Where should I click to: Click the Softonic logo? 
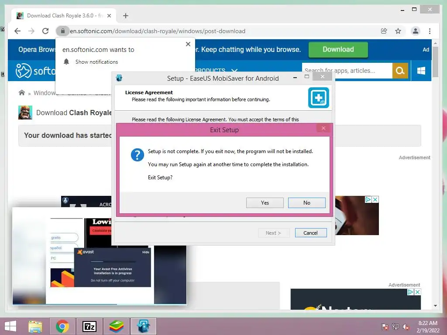point(35,71)
